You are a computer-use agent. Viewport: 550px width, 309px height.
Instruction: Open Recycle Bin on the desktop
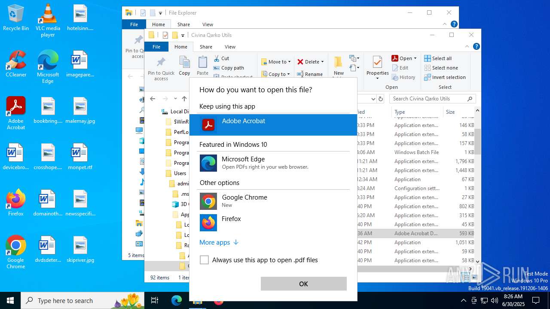[x=16, y=18]
